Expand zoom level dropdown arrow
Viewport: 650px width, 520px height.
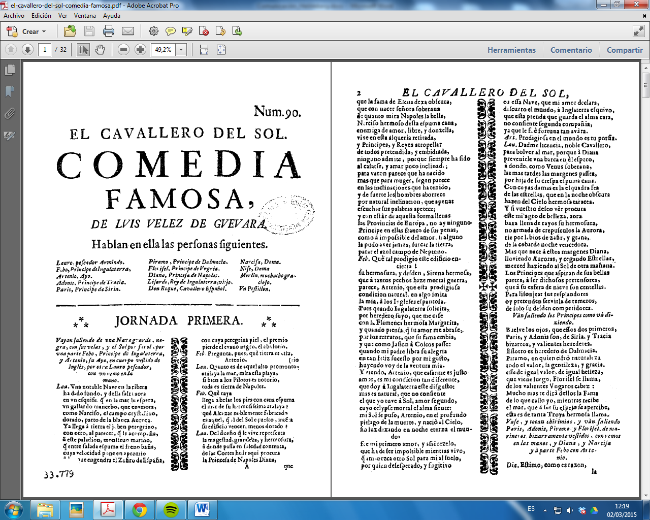point(181,50)
